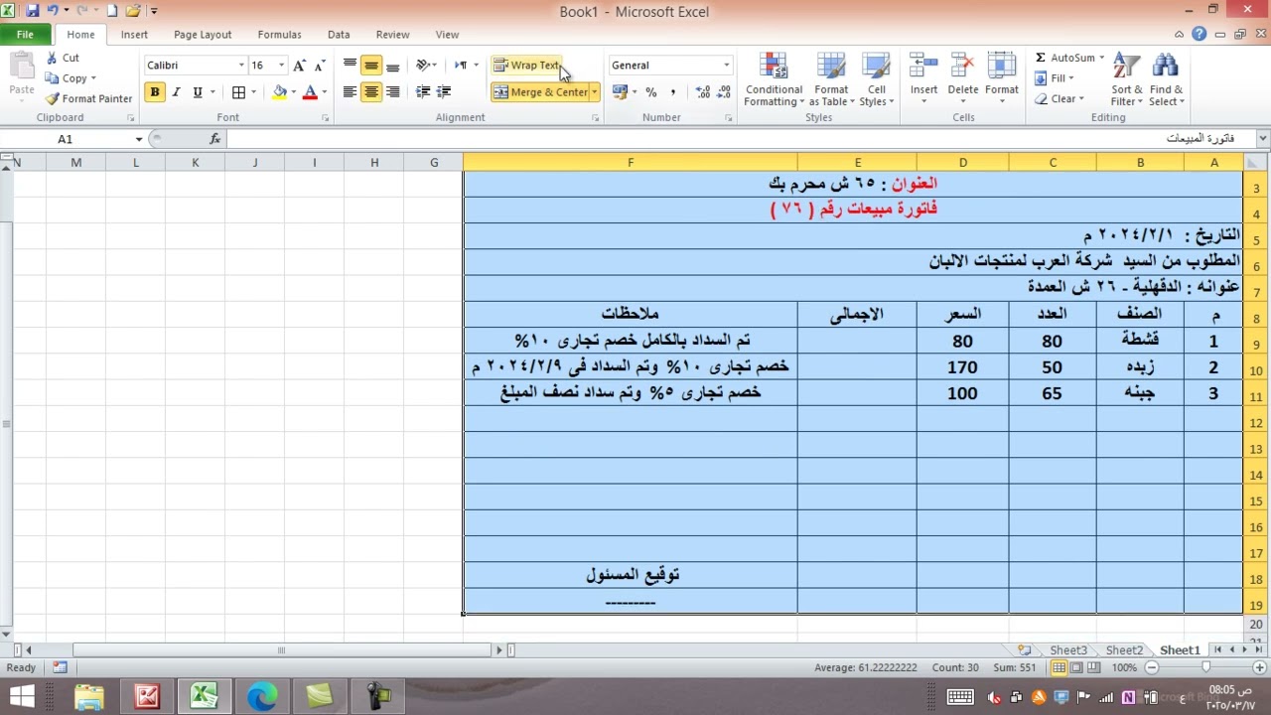
Task: Toggle Underline formatting
Action: click(x=198, y=92)
